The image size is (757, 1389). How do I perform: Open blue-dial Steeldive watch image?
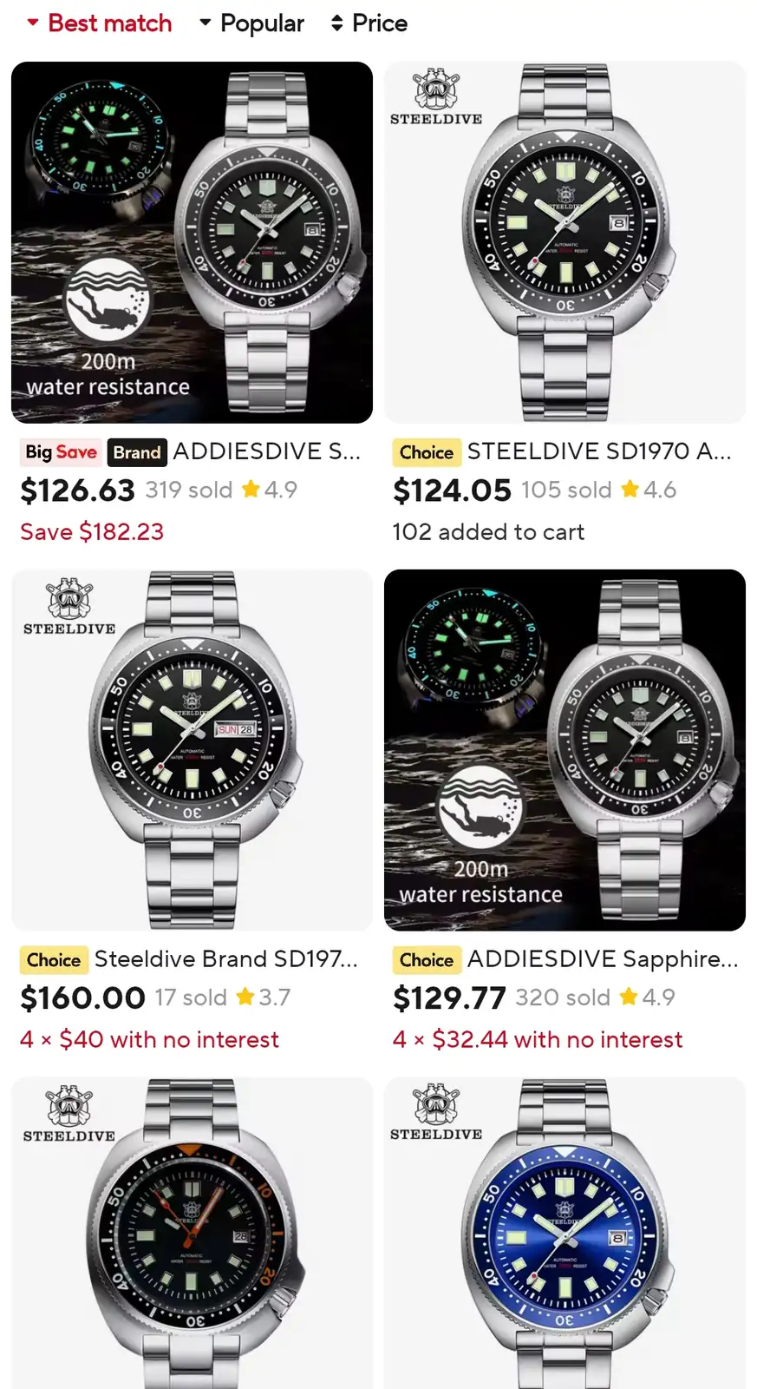(x=564, y=1233)
